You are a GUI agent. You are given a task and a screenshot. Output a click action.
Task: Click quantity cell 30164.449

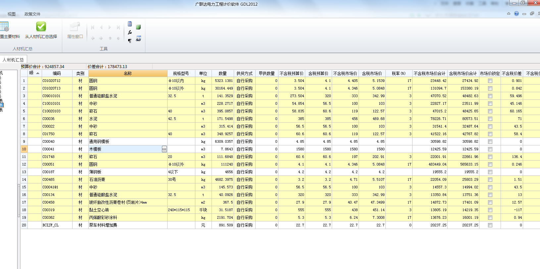click(x=222, y=88)
